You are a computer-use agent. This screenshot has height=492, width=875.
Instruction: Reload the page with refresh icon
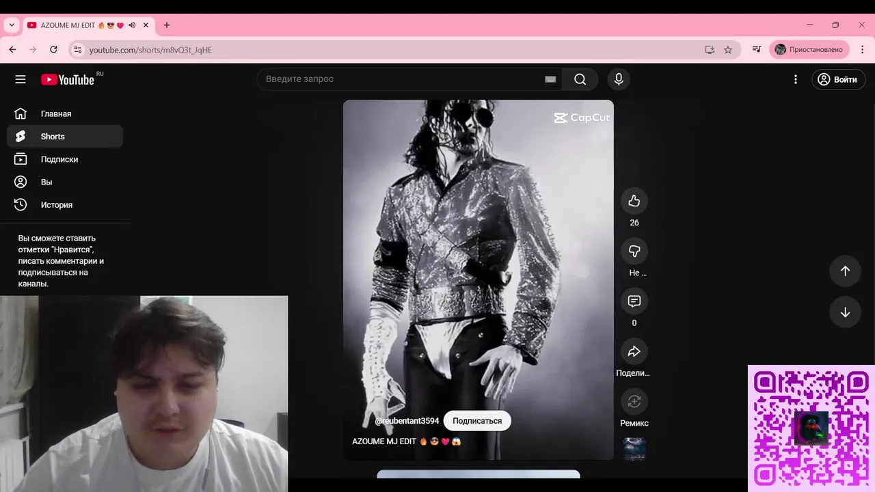[x=53, y=50]
